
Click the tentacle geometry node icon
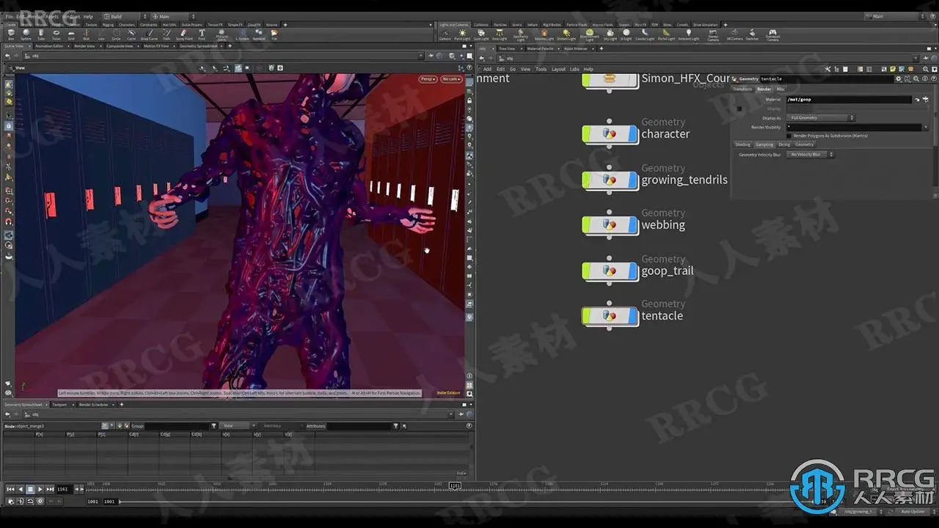pos(609,316)
